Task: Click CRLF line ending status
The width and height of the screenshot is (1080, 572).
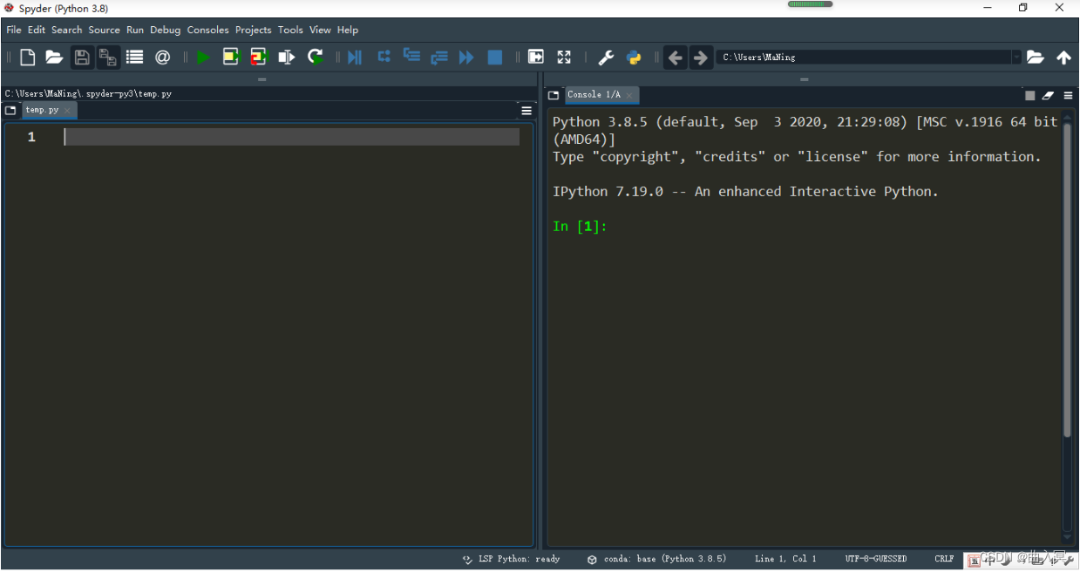Action: (x=944, y=559)
